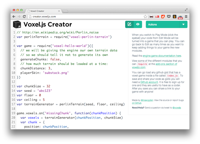Click the NEW badge extension icon
This screenshot has width=200, height=144.
click(x=180, y=17)
